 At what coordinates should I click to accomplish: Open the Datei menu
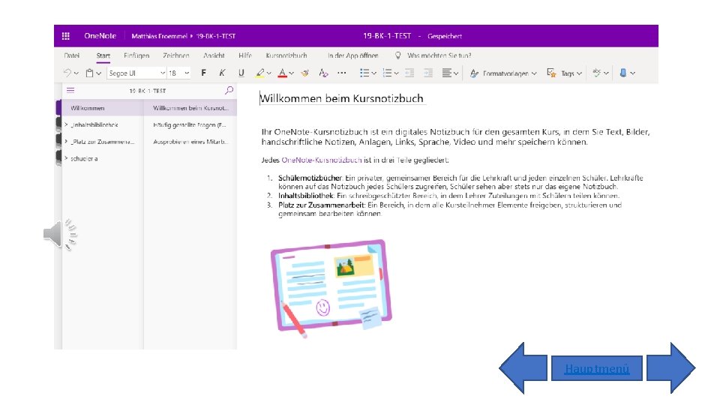pyautogui.click(x=72, y=55)
